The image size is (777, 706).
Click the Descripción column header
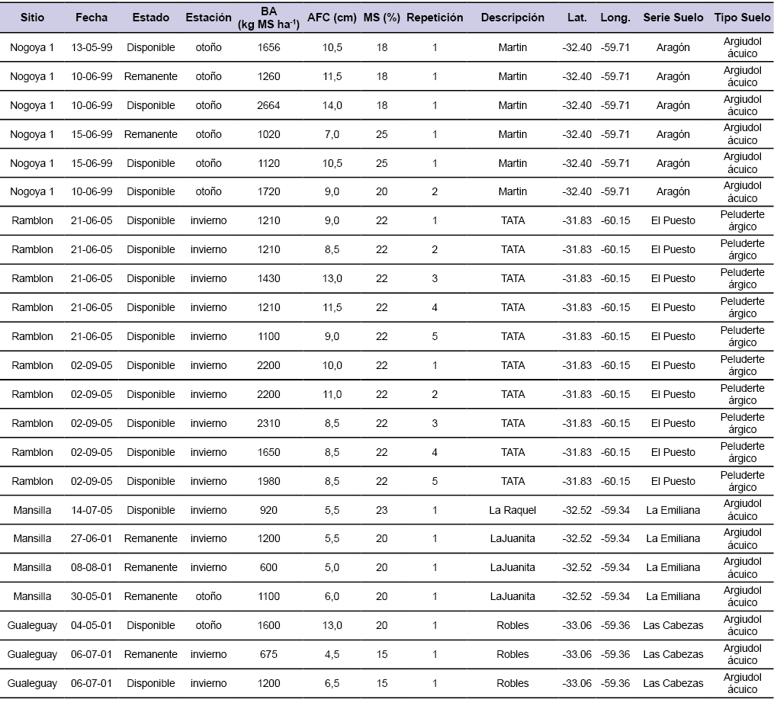[x=512, y=18]
